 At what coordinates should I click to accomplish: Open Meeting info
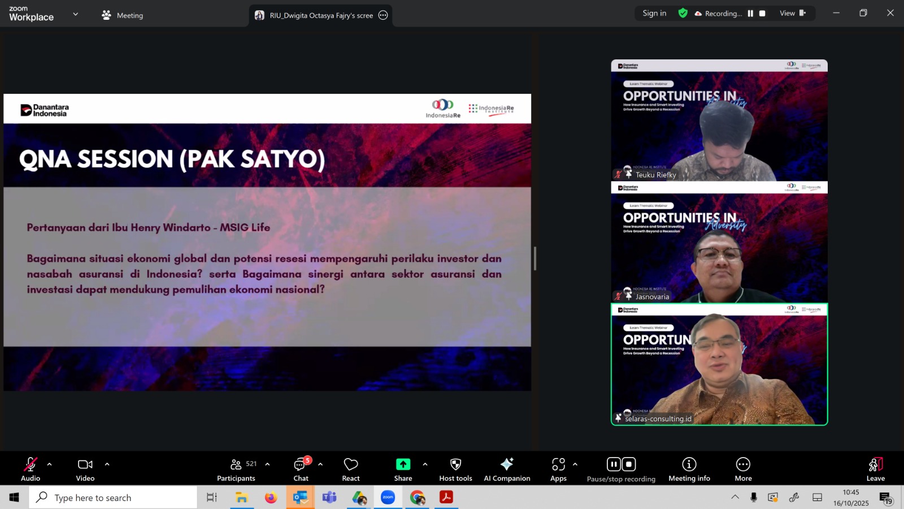click(x=689, y=469)
